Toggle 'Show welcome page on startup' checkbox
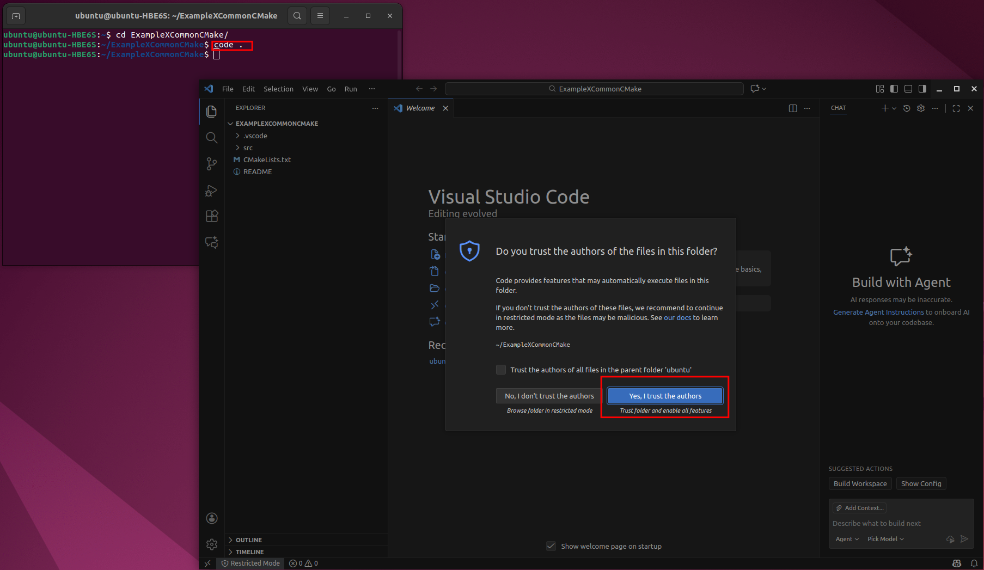984x570 pixels. click(551, 546)
